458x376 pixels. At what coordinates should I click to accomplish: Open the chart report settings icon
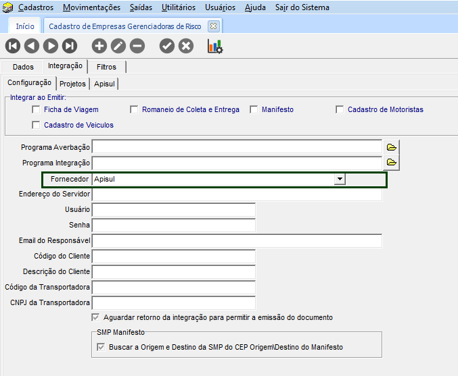pos(215,46)
